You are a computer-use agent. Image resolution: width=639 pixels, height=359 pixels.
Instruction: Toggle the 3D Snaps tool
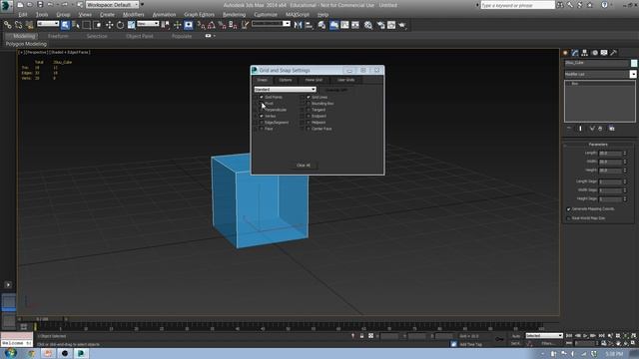202,25
